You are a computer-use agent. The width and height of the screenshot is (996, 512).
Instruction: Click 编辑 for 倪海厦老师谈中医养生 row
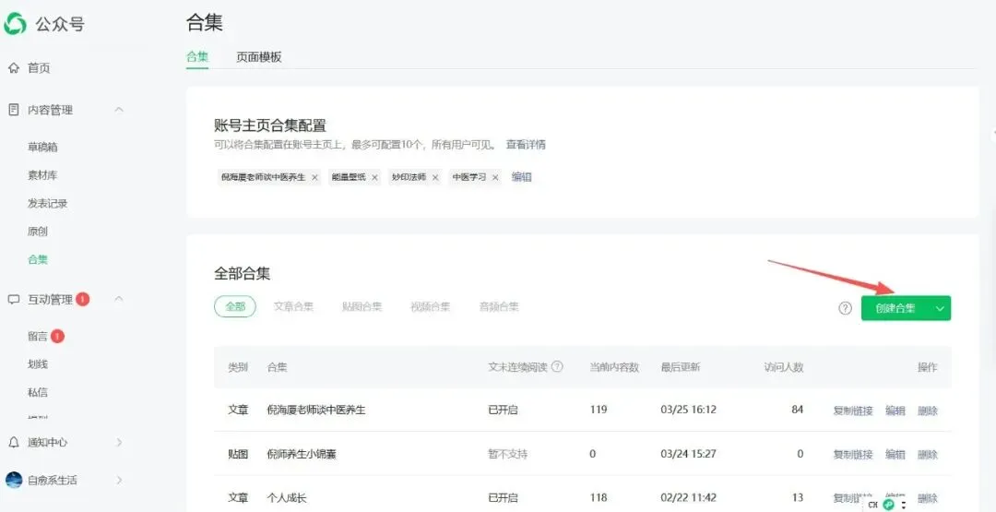[x=895, y=411]
